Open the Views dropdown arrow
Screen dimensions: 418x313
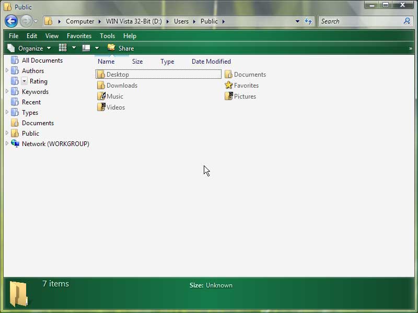tap(74, 48)
